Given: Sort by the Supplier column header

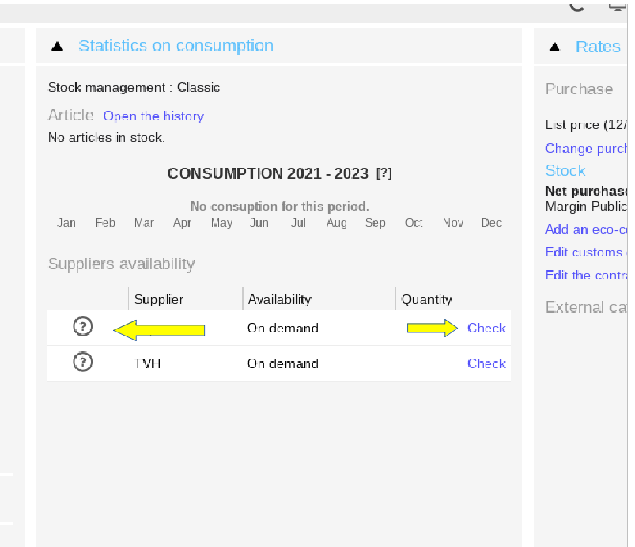Looking at the screenshot, I should point(159,300).
